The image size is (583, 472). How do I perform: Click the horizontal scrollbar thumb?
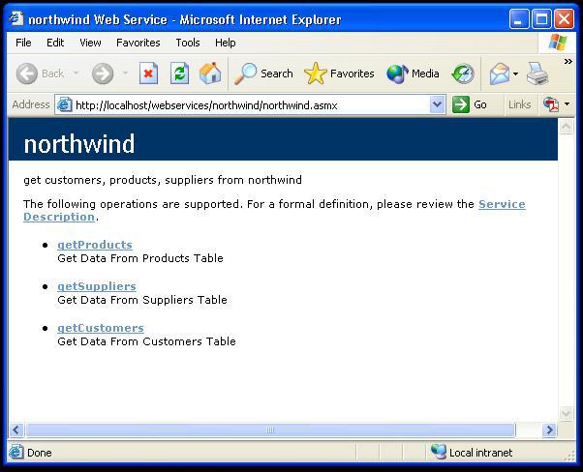coord(270,430)
